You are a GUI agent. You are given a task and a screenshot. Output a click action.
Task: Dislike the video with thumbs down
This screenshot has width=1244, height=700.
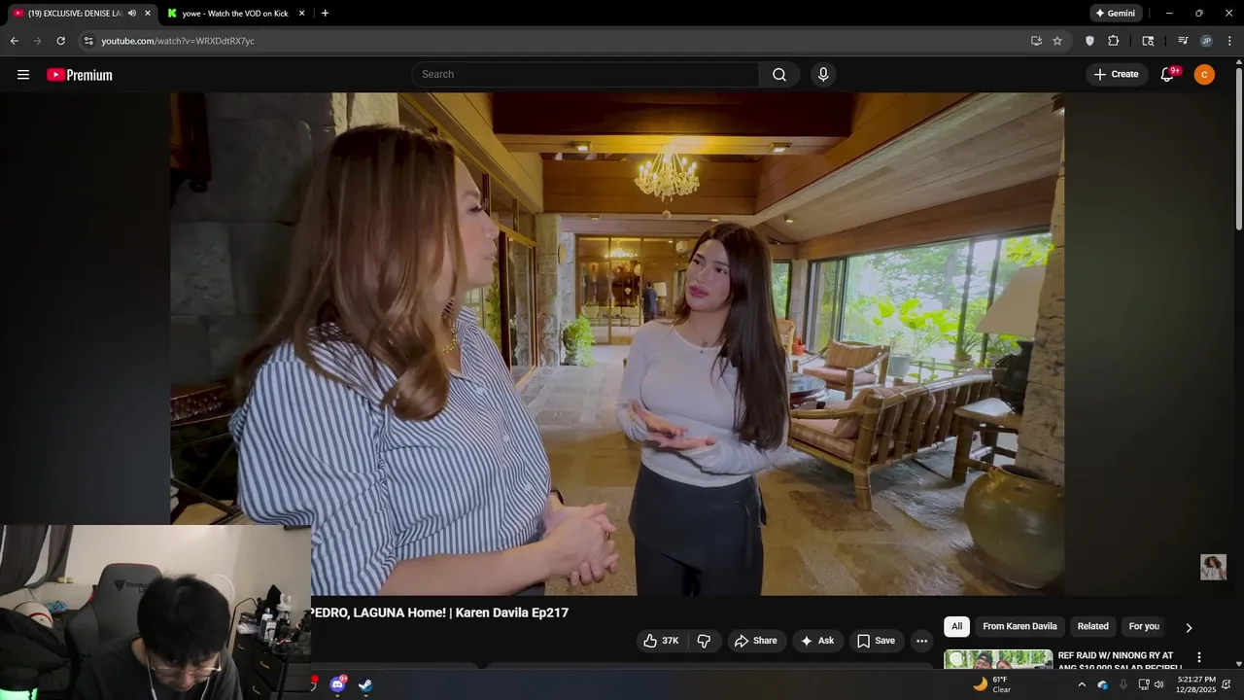coord(705,641)
